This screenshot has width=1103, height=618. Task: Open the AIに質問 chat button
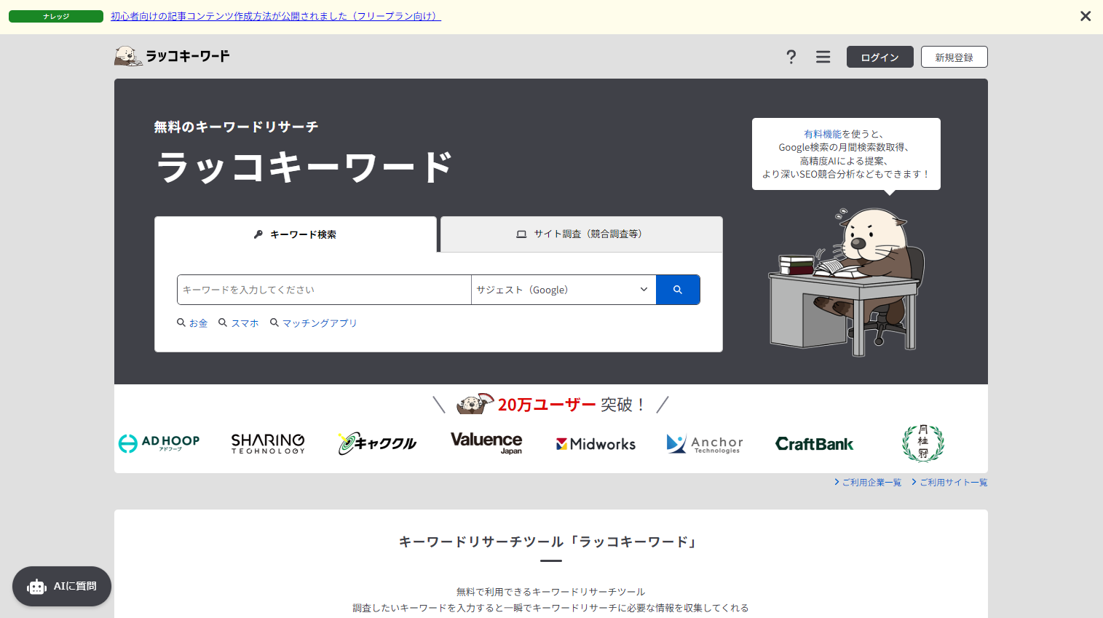[x=62, y=586]
